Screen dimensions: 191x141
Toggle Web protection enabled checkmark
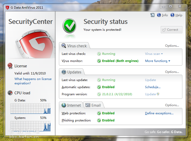pos(99,113)
